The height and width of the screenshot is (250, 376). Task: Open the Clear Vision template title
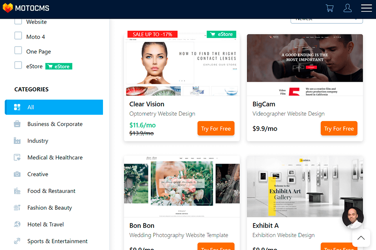tap(147, 104)
